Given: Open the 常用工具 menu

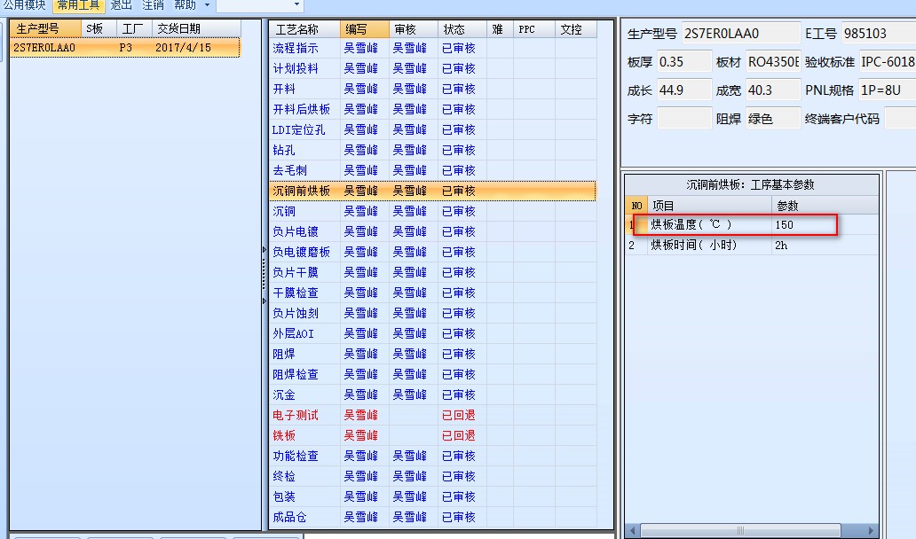Looking at the screenshot, I should pos(78,5).
